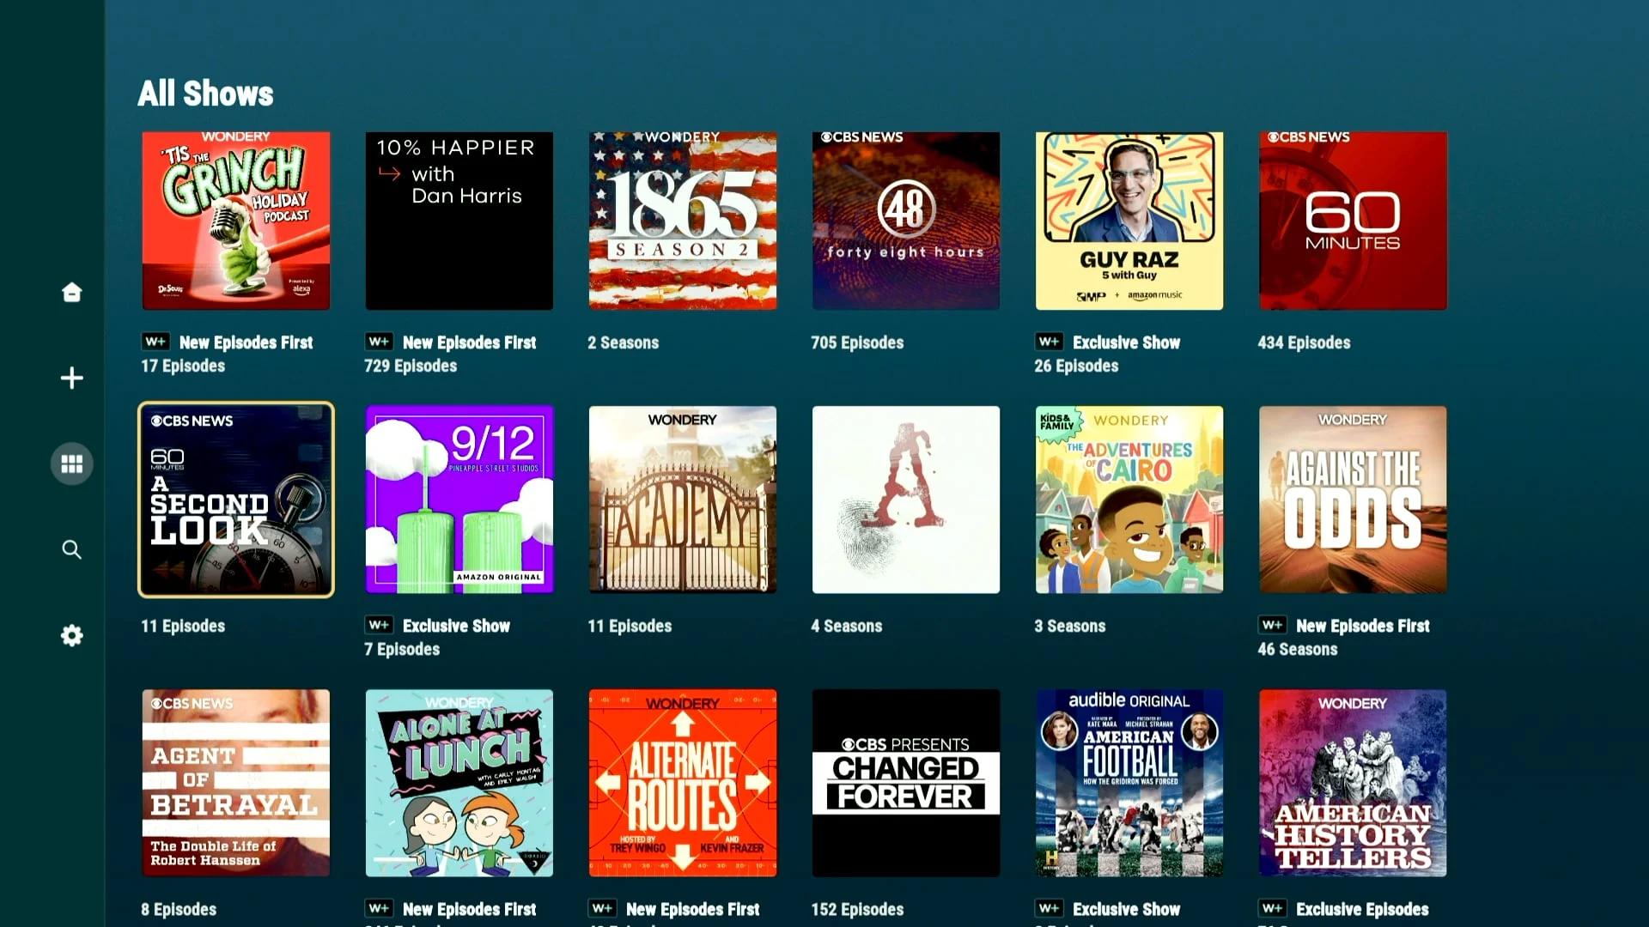
Task: Open the grid browse view icon
Action: [x=72, y=464]
